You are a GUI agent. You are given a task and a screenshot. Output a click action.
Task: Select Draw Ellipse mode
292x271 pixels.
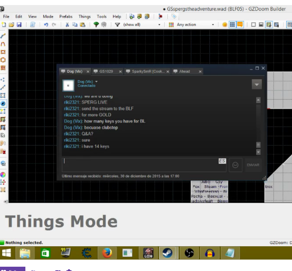pyautogui.click(x=3, y=60)
